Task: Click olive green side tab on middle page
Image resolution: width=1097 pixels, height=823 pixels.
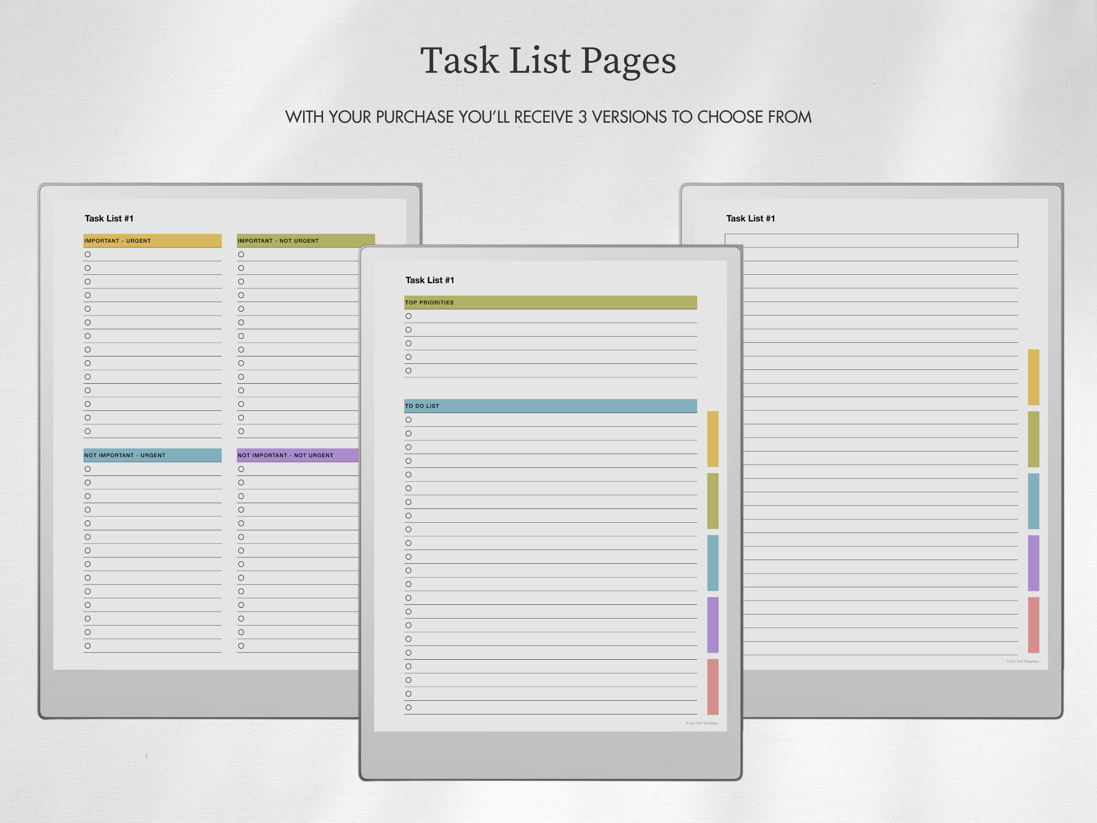Action: 713,501
